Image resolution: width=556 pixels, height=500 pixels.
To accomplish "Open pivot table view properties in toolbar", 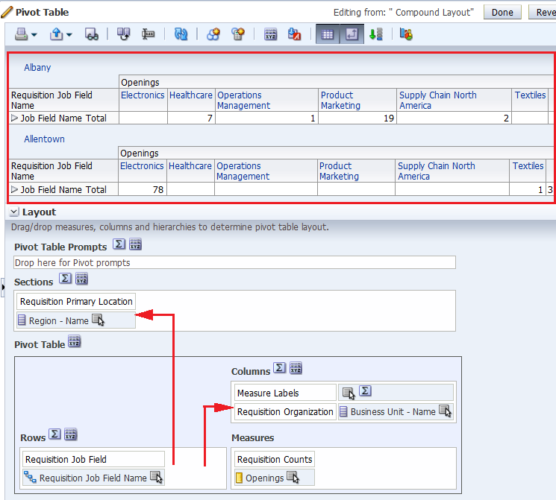I will pyautogui.click(x=271, y=34).
